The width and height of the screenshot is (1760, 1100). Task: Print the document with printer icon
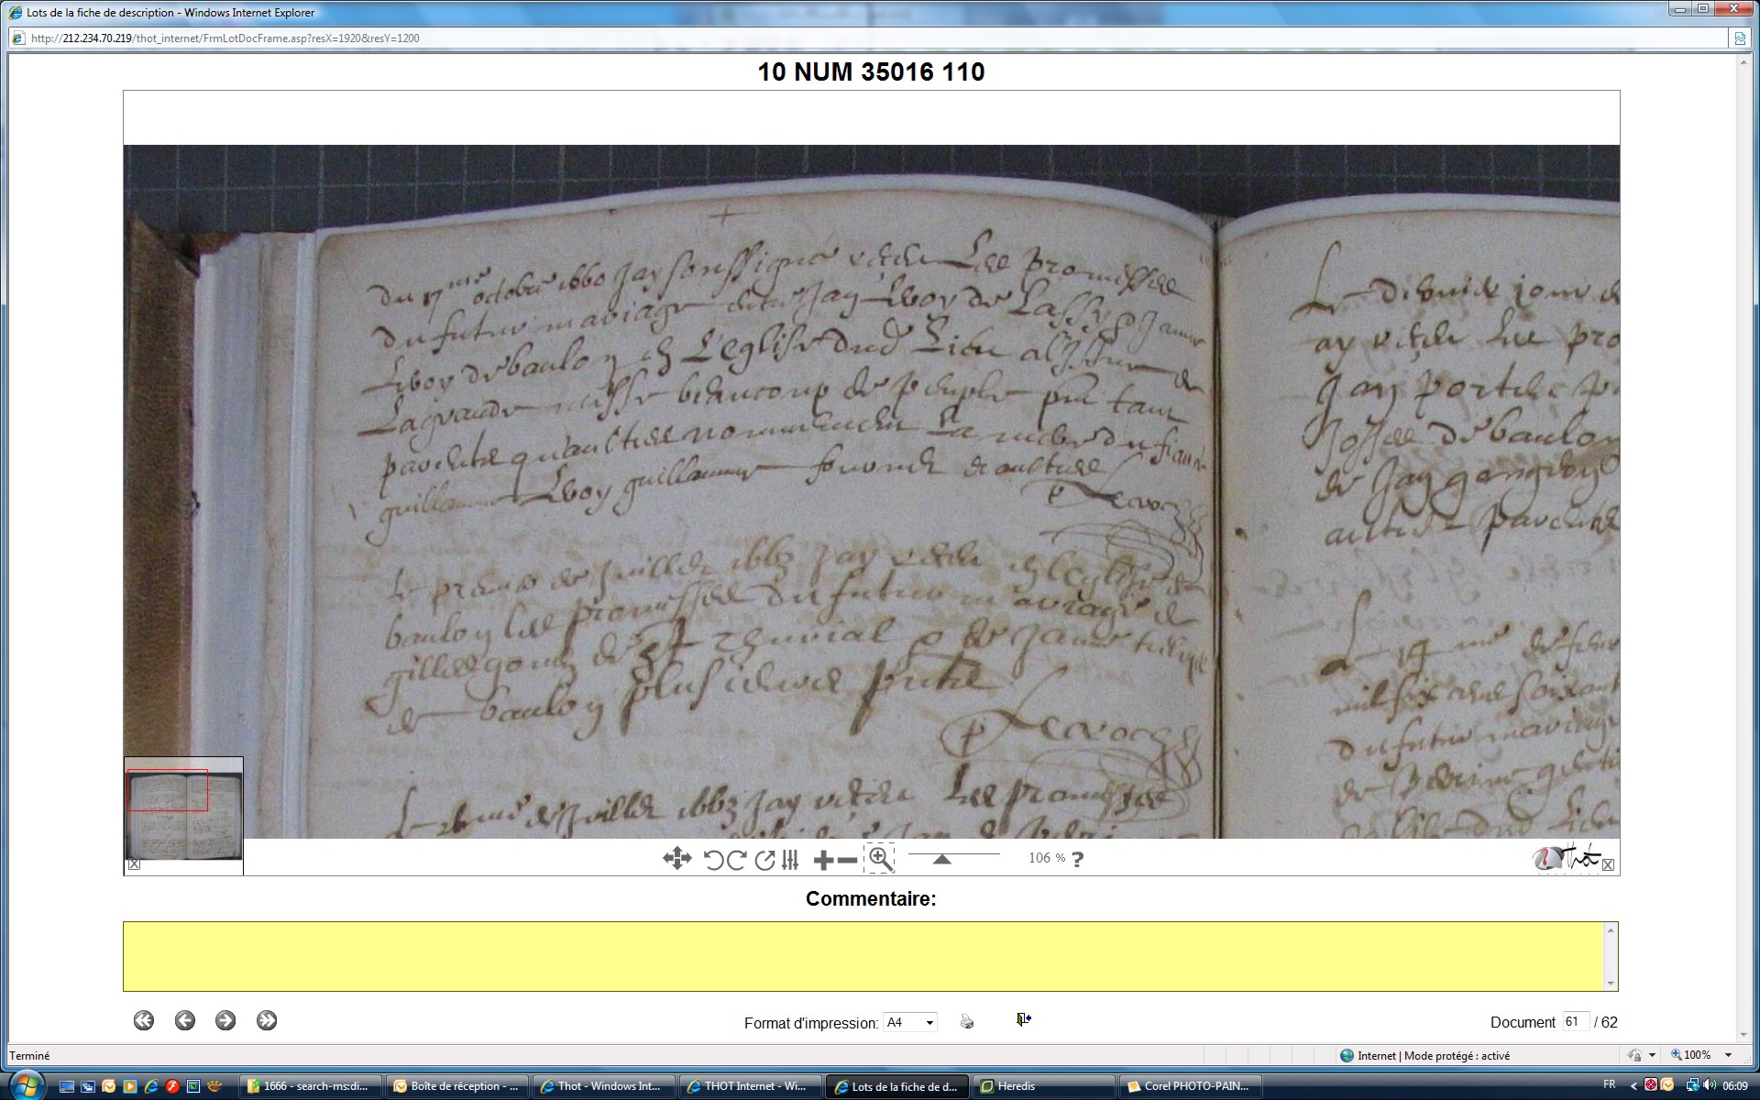[967, 1021]
